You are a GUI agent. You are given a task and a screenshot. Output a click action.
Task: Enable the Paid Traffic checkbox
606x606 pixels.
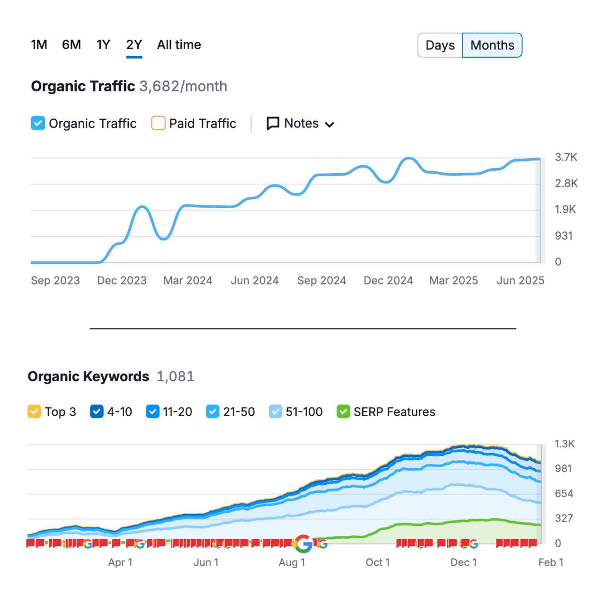158,123
